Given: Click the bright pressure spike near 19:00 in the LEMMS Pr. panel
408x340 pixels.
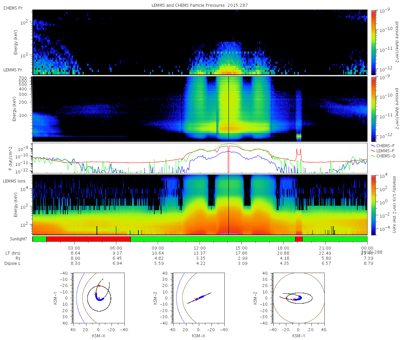Looking at the screenshot, I should (299, 136).
